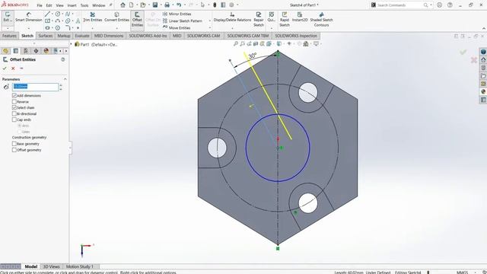Click the pushpin keep-visible button
Viewport: 487px width, 274px height.
click(21, 68)
